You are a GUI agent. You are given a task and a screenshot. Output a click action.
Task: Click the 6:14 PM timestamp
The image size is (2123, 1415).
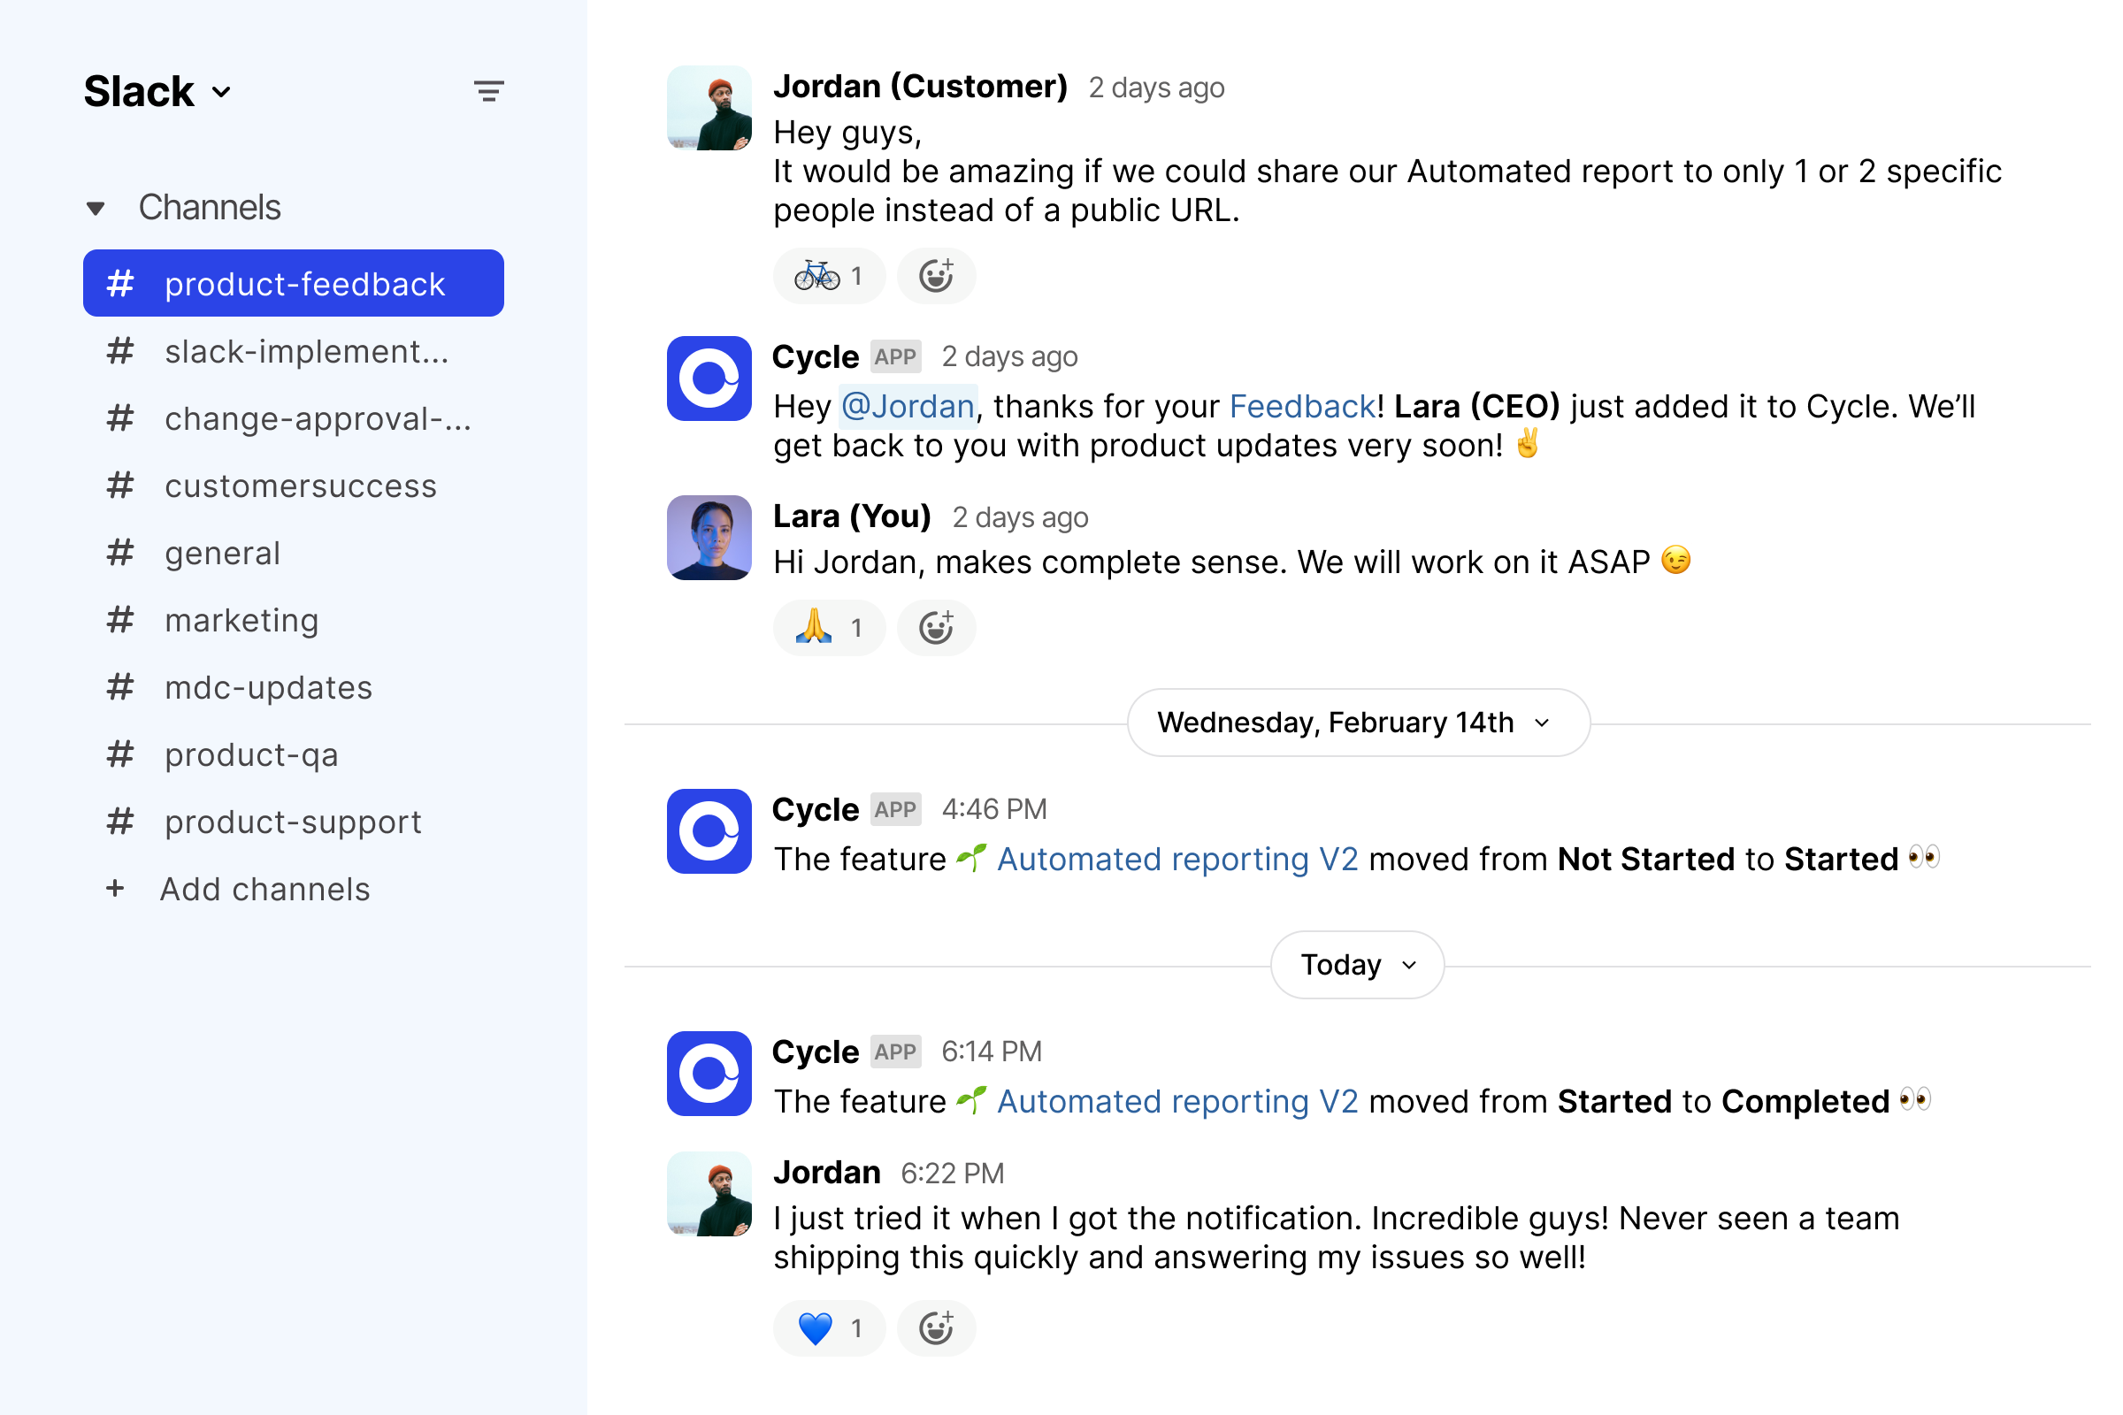pos(992,1052)
